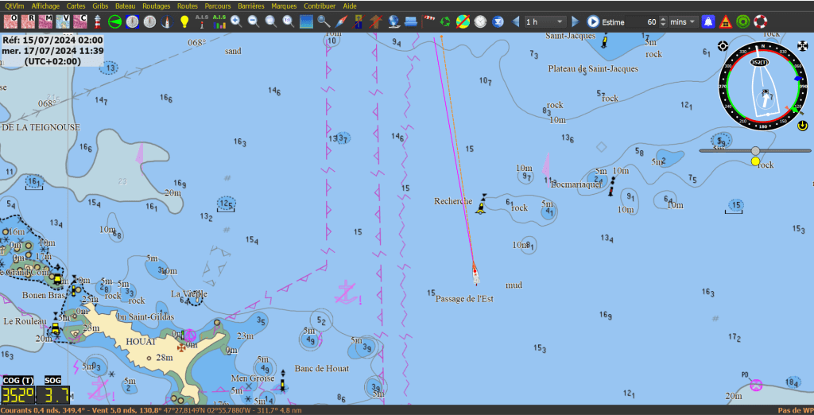Screen dimensions: 814x415
Task: Click the zoom in magnifier icon
Action: pyautogui.click(x=236, y=21)
